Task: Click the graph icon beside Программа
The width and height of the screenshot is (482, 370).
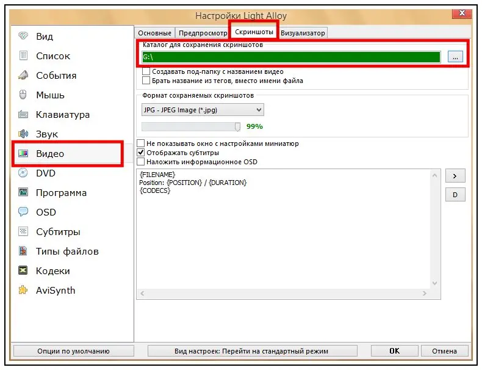Action: [23, 192]
